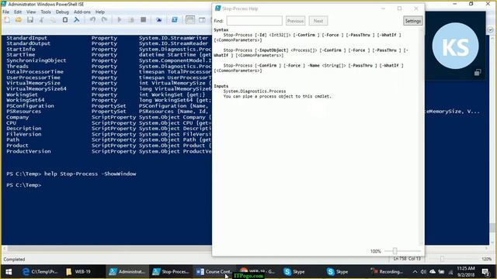Show script pane on top layout icon
The width and height of the screenshot is (497, 279).
tap(190, 20)
